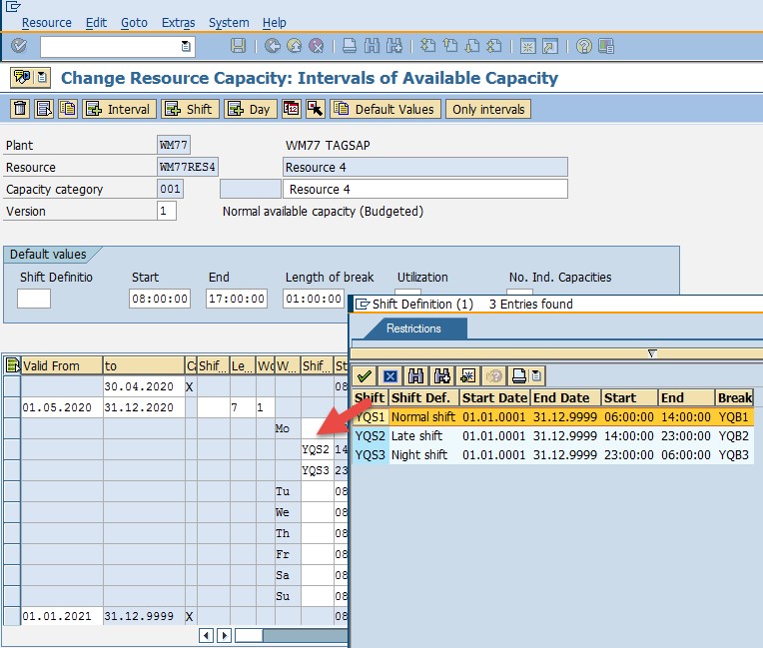
Task: Click the Print icon in the standard toolbar
Action: coord(350,46)
